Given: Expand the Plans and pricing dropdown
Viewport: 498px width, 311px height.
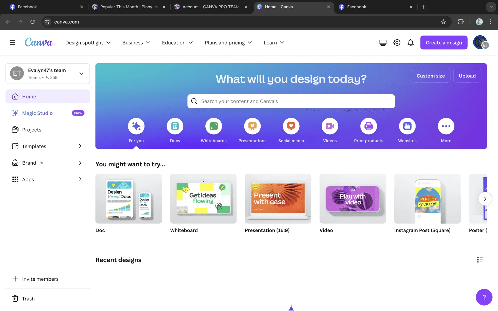Looking at the screenshot, I should pyautogui.click(x=228, y=43).
